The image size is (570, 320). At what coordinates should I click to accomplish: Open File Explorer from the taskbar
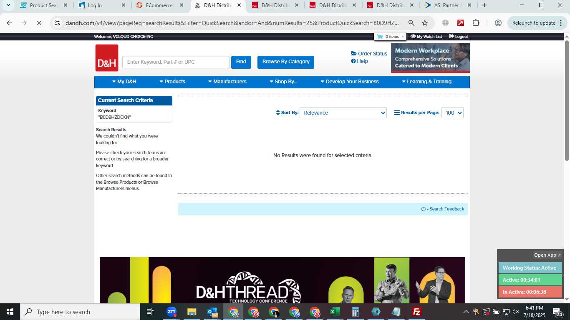(x=192, y=312)
